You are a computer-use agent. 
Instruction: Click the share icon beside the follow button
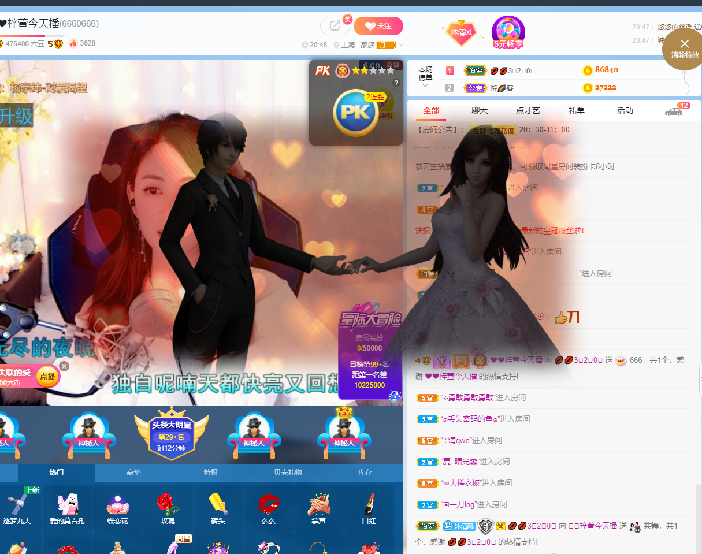coord(336,26)
